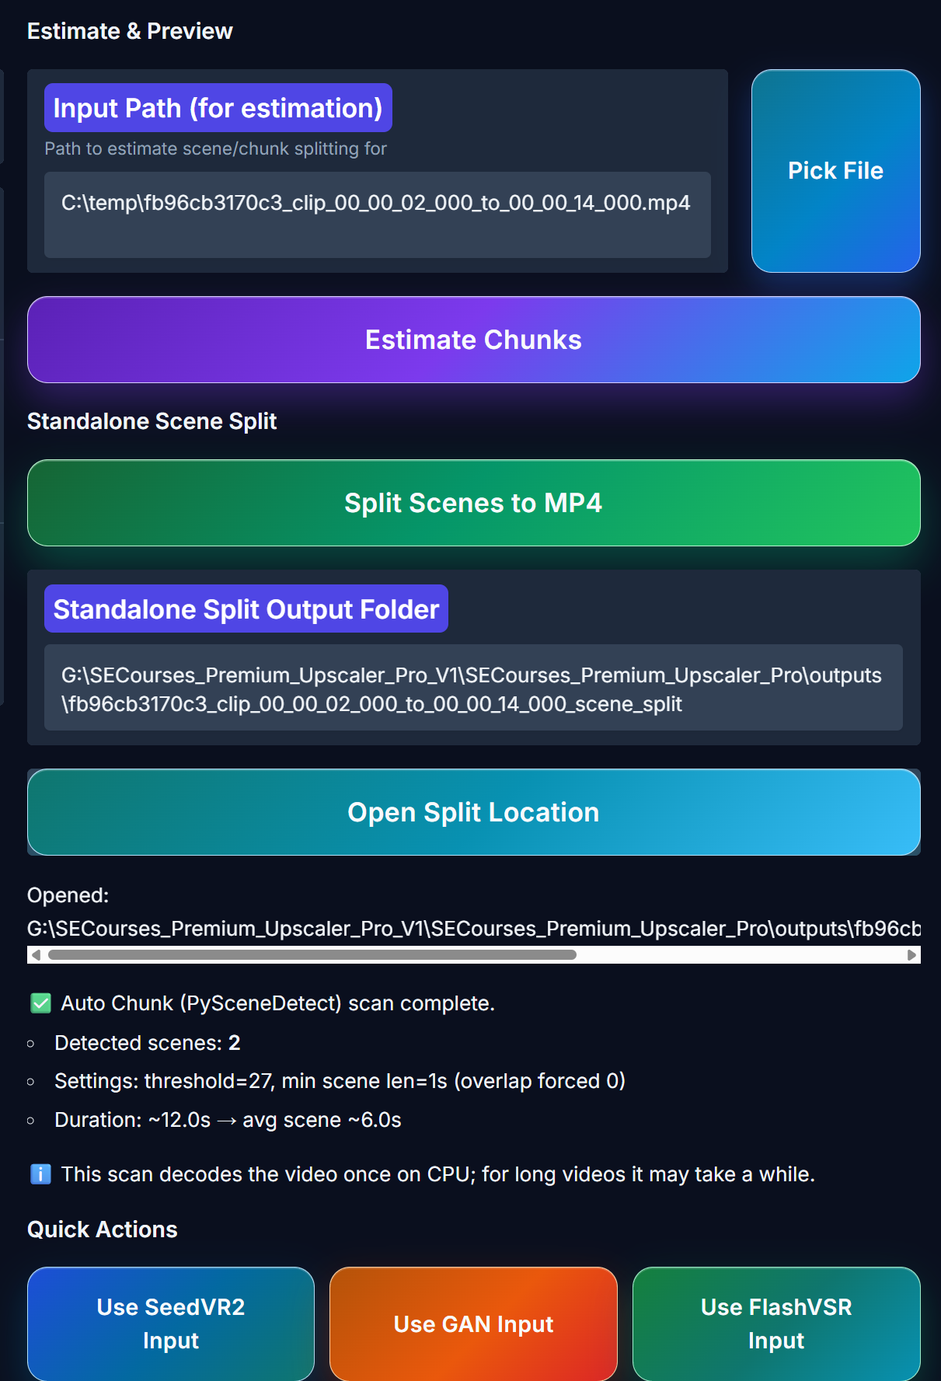Focus the Input Path estimation text field

pyautogui.click(x=378, y=214)
